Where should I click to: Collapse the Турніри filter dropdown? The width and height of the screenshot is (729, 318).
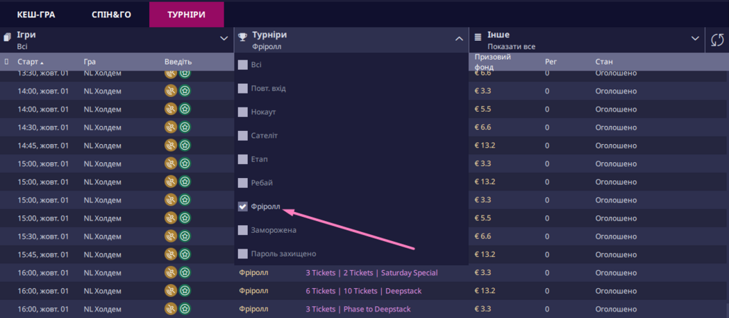(459, 39)
